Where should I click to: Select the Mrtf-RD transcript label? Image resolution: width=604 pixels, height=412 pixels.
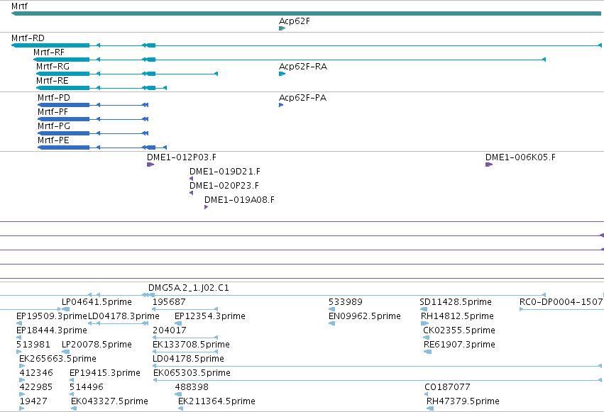tap(28, 38)
